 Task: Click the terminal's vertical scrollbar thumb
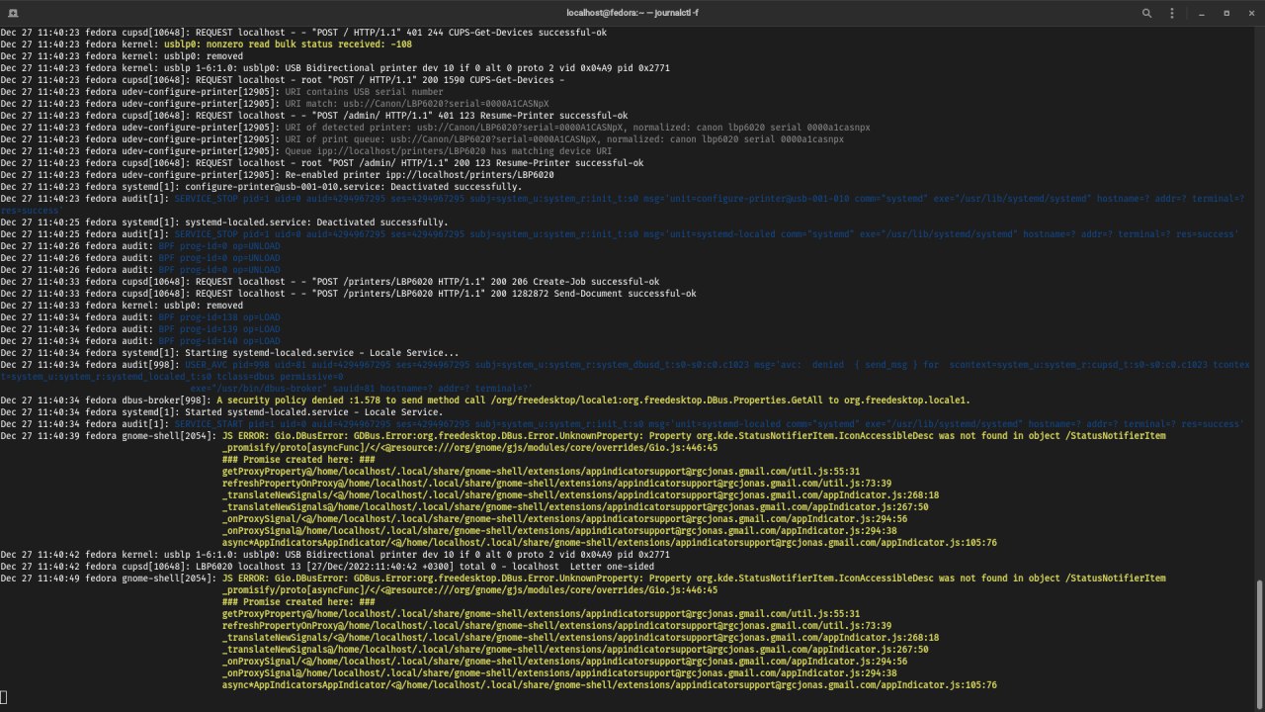(x=1259, y=642)
